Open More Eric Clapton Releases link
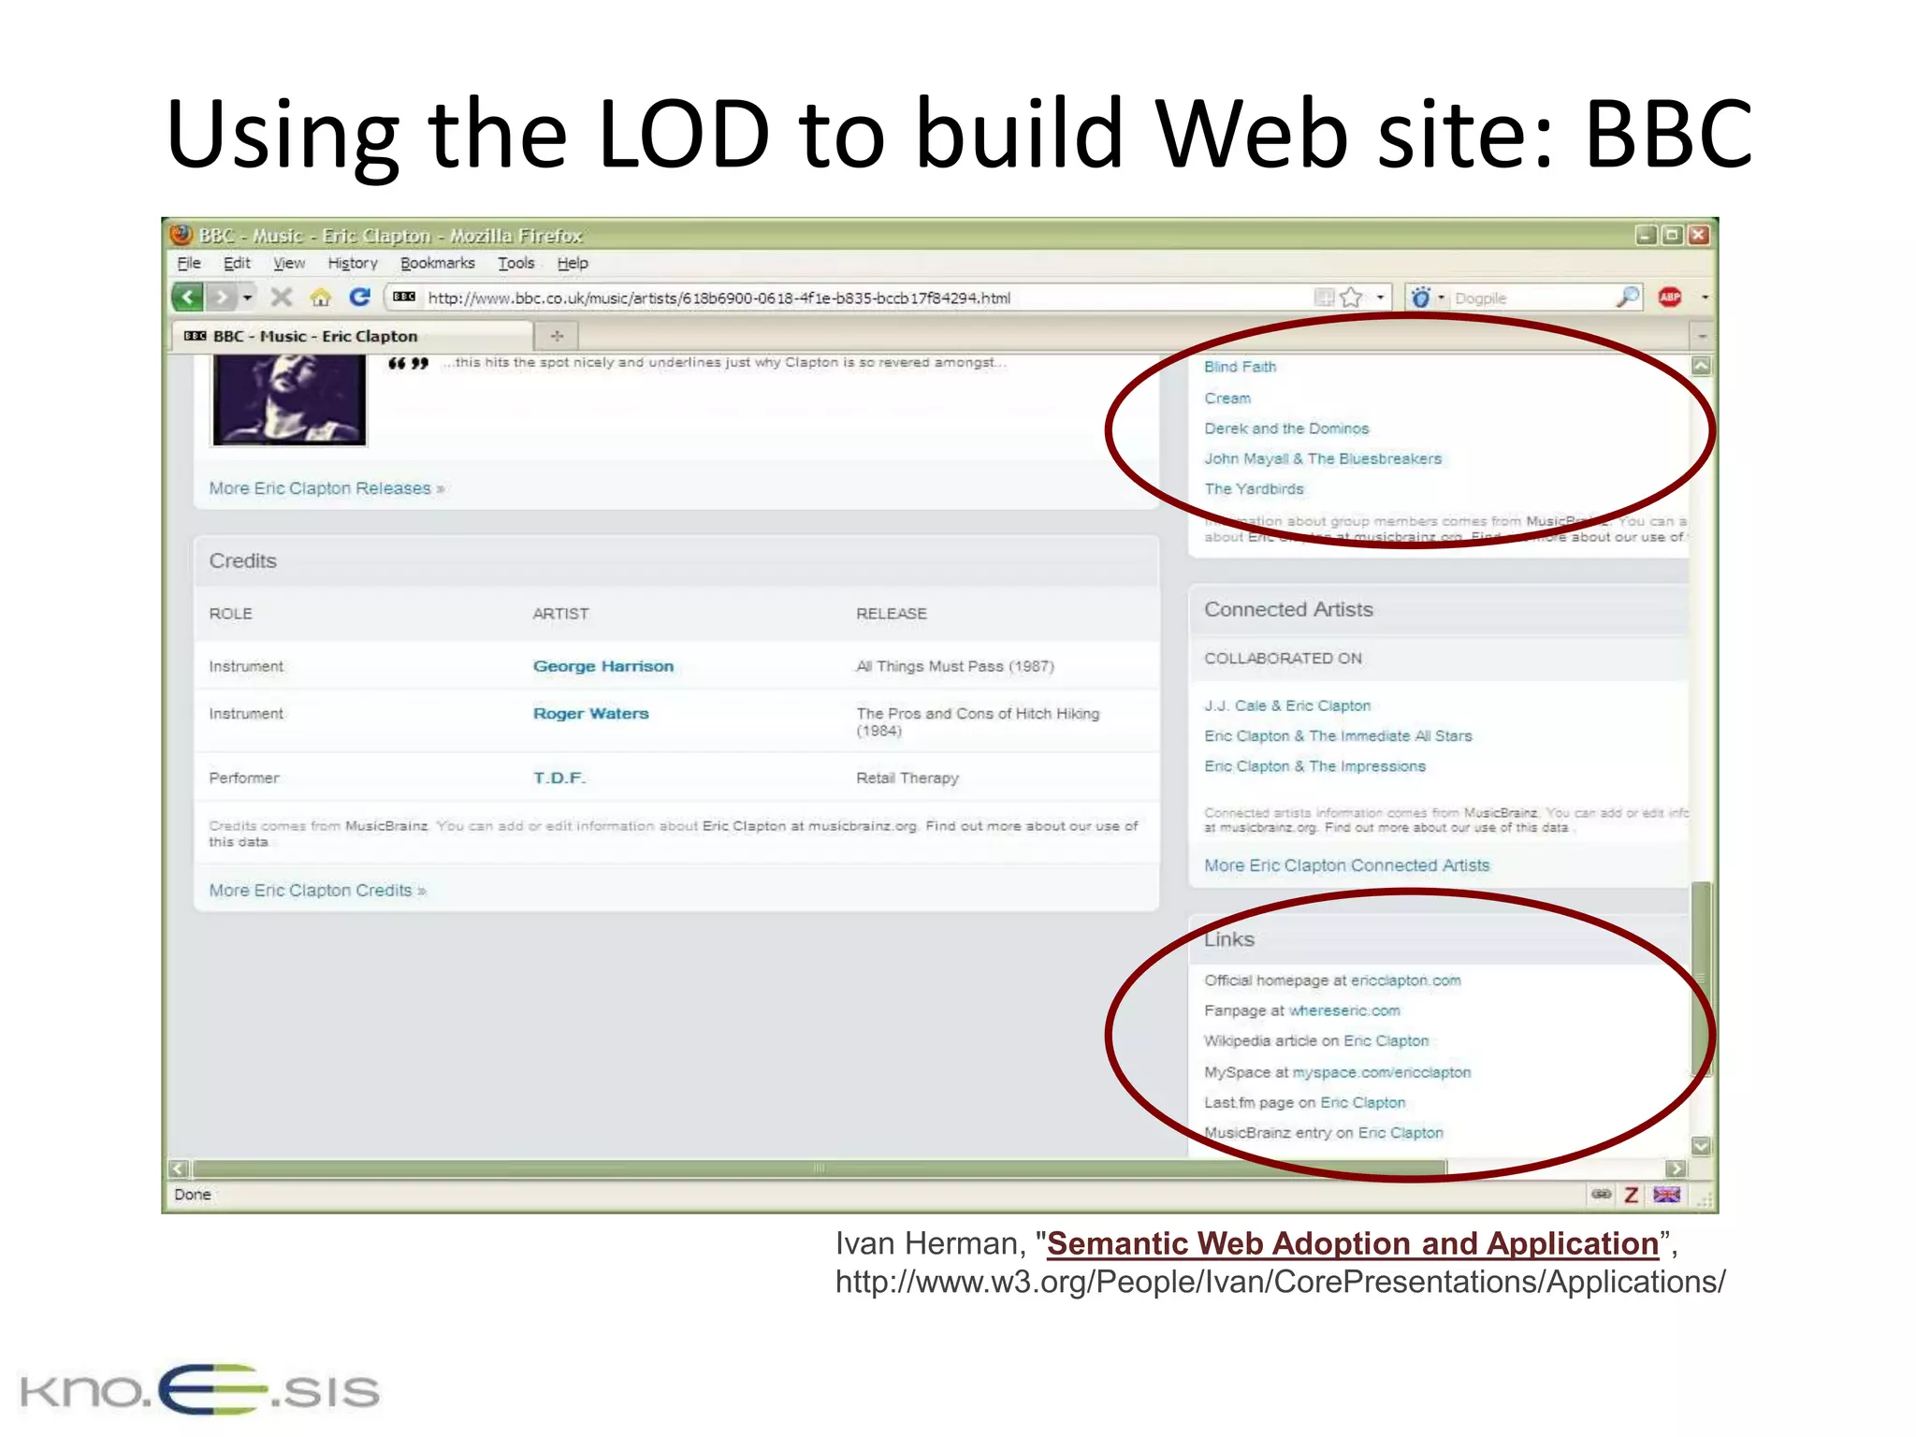The width and height of the screenshot is (1916, 1437). 327,488
